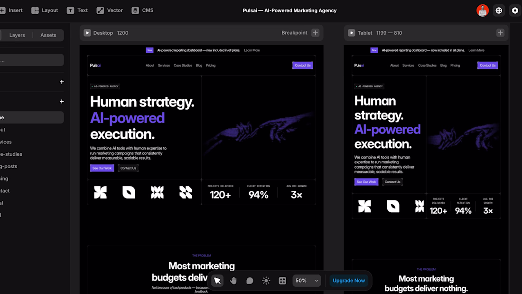Switch to the Layers tab

pos(17,35)
